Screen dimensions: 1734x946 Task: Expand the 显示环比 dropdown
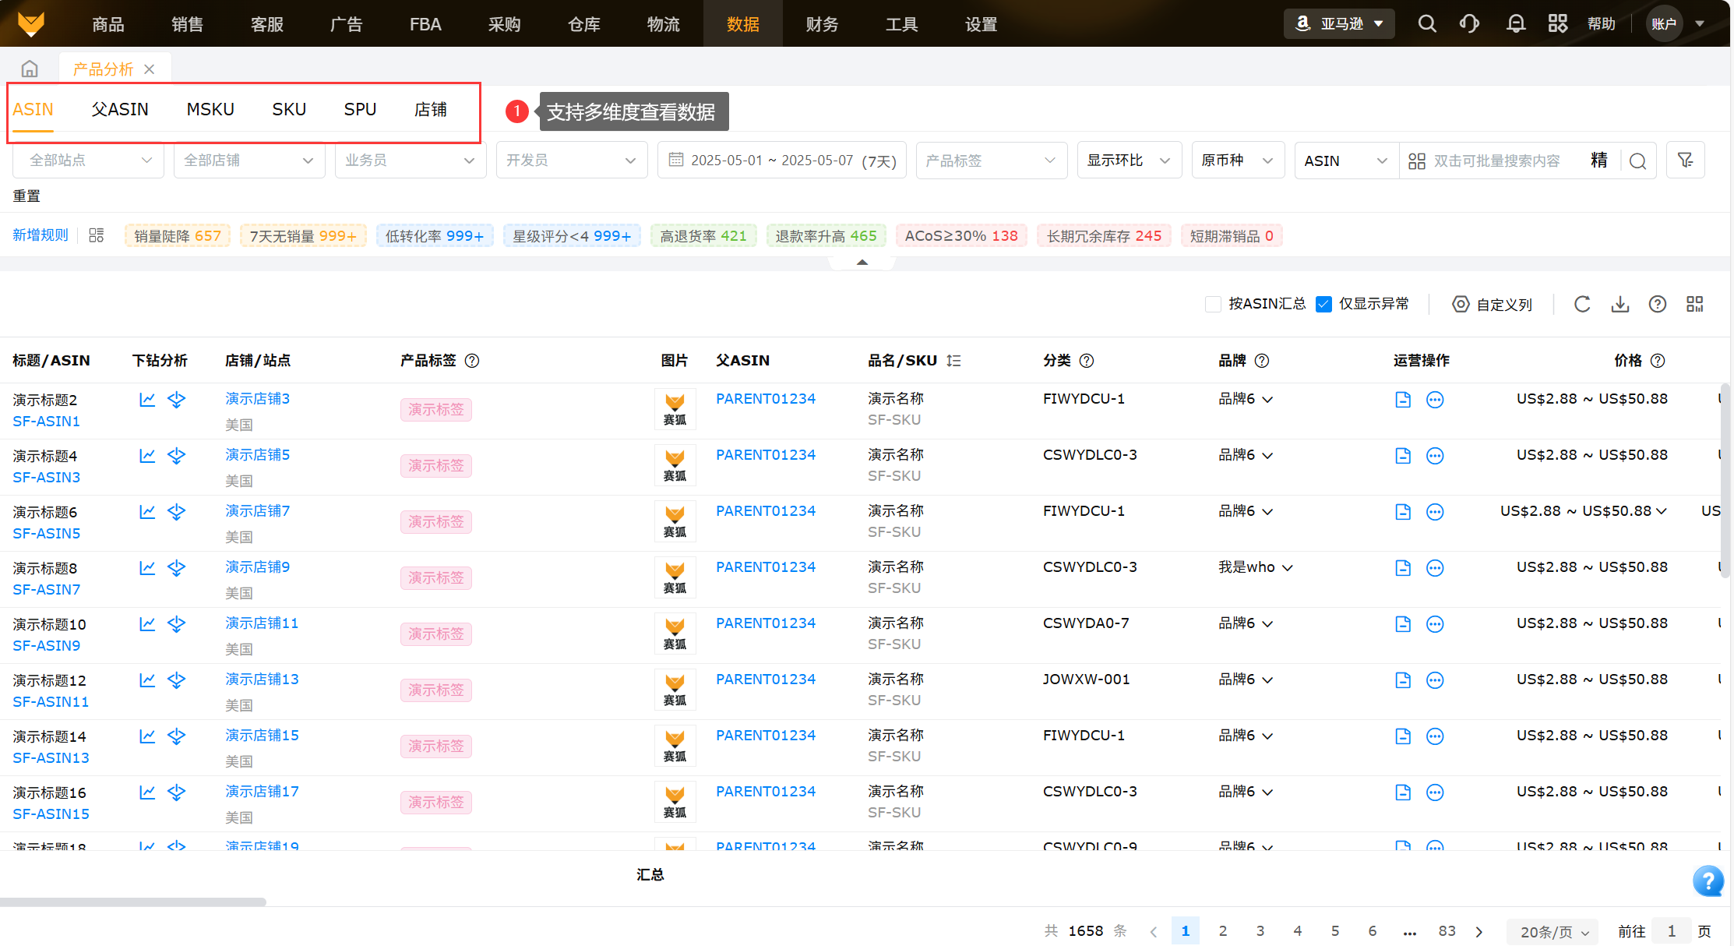click(x=1129, y=161)
